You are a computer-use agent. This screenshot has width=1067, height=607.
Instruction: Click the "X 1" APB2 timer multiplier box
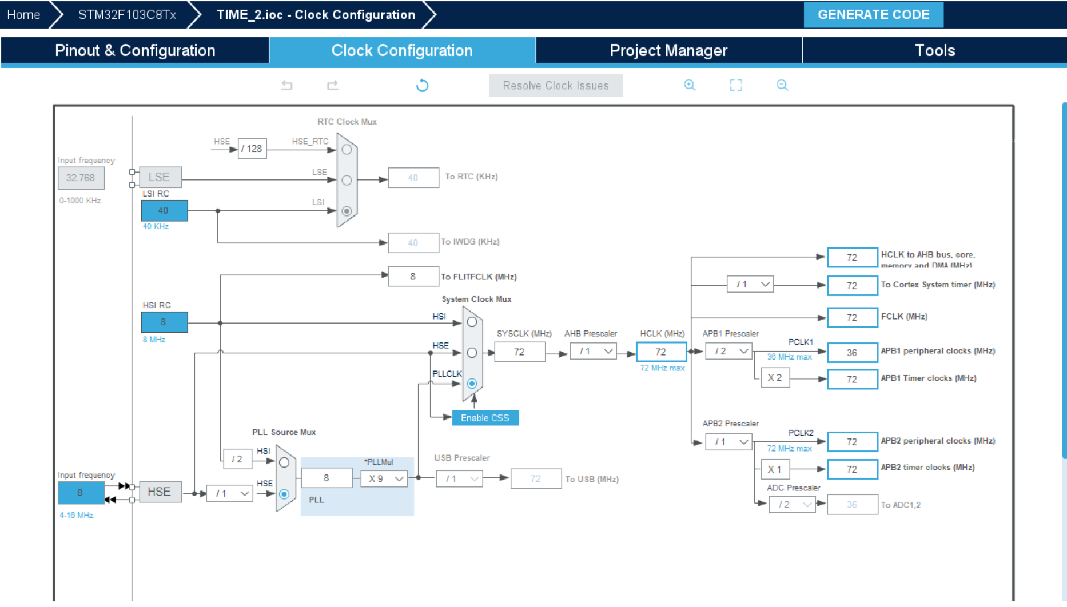[x=775, y=469]
